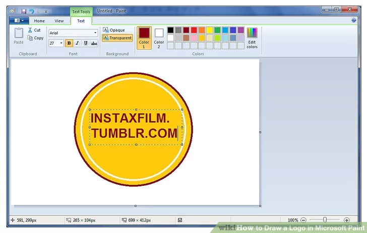Pick the black color swatch
367x233 pixels.
pos(170,30)
